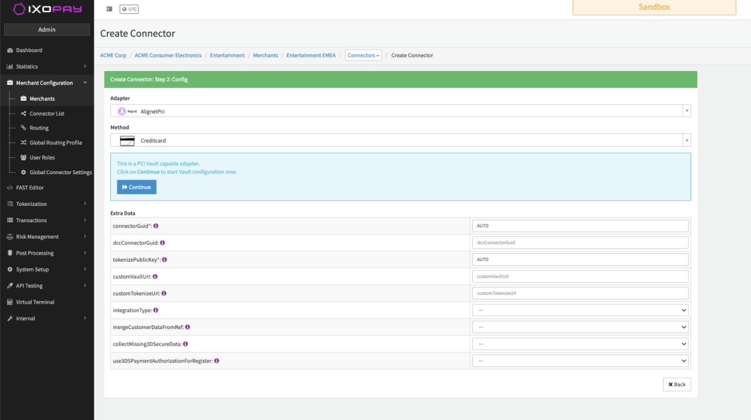Open the Virtual Terminal menu item
Image resolution: width=751 pixels, height=420 pixels.
click(35, 302)
